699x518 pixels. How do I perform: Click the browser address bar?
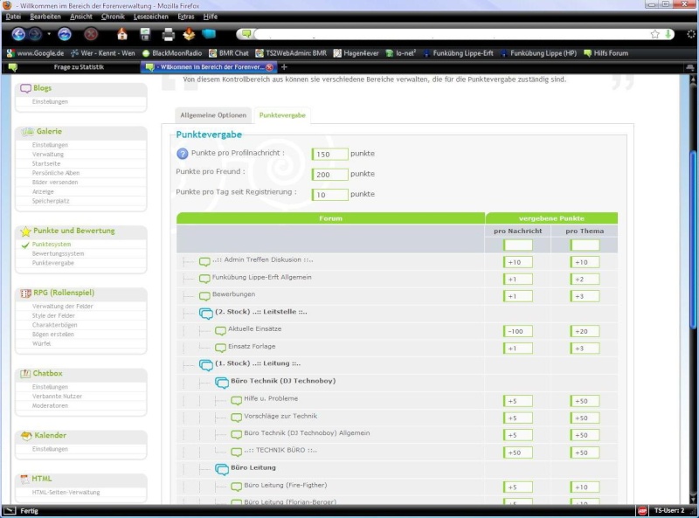point(452,34)
